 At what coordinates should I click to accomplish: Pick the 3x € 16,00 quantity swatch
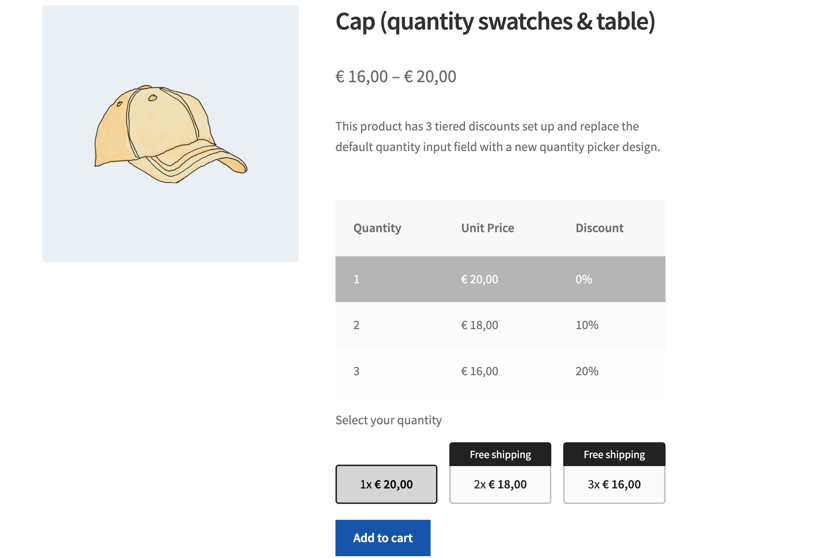point(614,484)
